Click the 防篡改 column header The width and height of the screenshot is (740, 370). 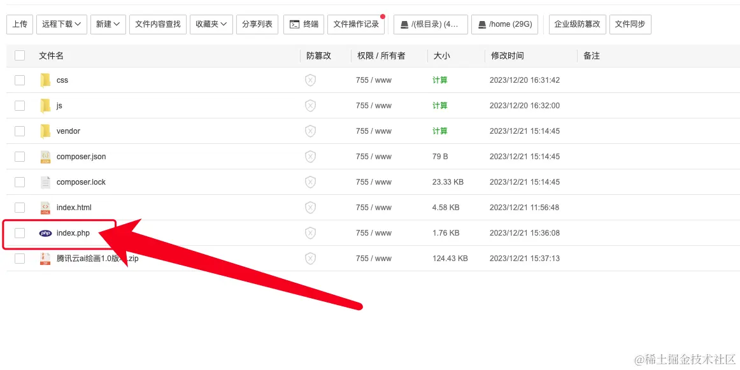click(319, 55)
